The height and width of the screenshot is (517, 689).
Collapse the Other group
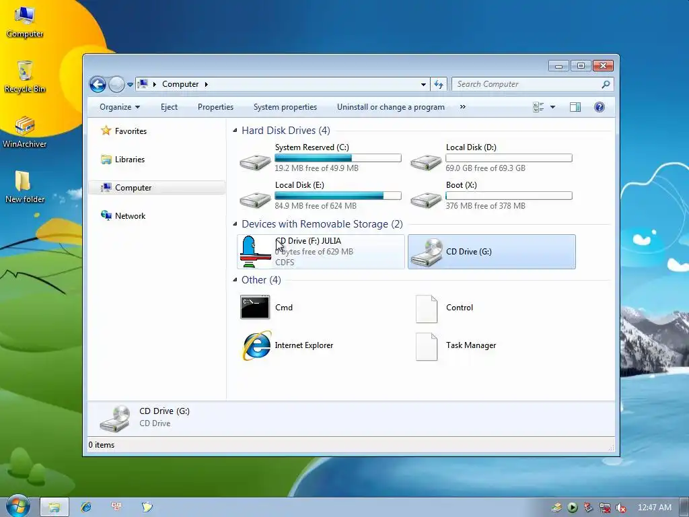235,279
